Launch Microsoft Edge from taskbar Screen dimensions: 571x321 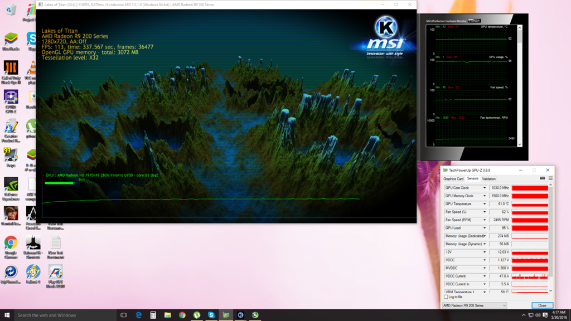click(x=139, y=315)
